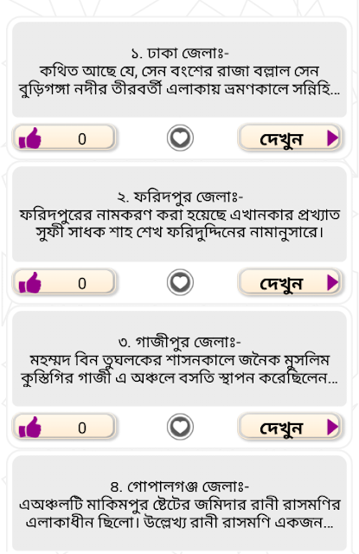Open the ৪. গোপালগঞ্জ জেলা text card
This screenshot has width=359, height=554.
pyautogui.click(x=179, y=503)
